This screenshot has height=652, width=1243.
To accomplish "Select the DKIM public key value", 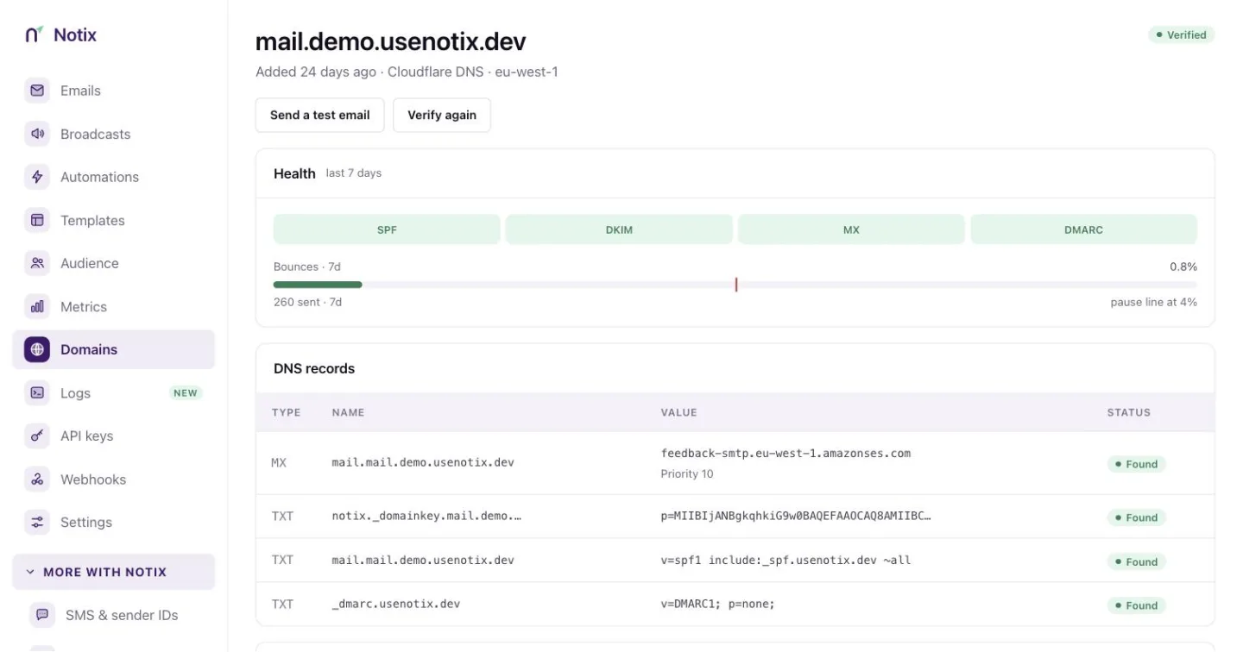I will click(x=796, y=517).
